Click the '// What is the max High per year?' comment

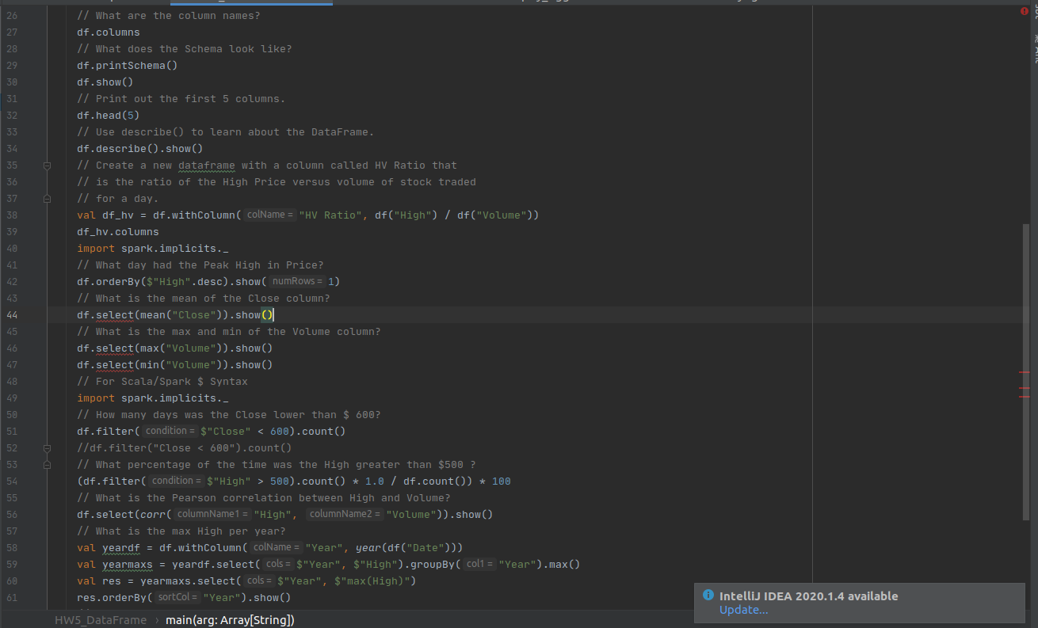point(181,531)
